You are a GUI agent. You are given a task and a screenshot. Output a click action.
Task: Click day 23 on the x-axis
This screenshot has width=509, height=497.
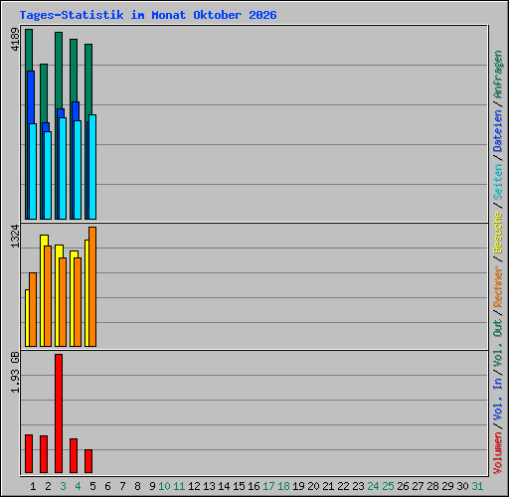point(358,486)
